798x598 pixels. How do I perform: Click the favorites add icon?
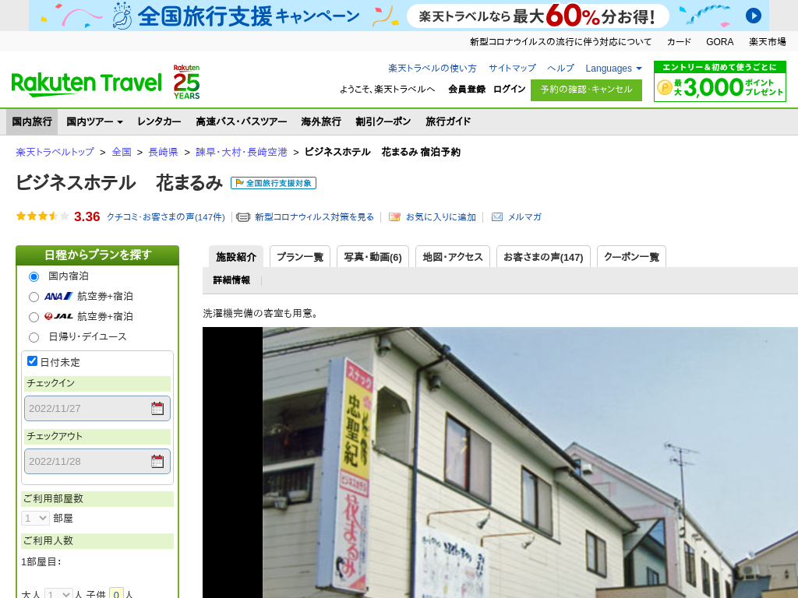[x=394, y=217]
